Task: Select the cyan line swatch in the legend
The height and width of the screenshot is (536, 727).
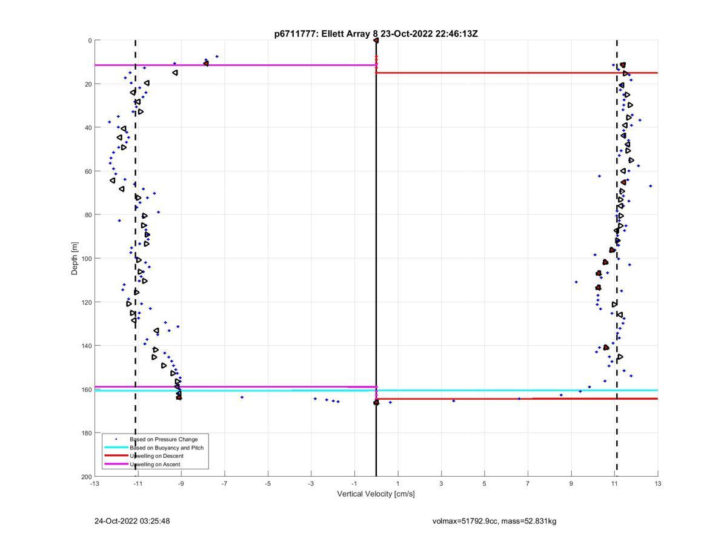Action: 116,448
